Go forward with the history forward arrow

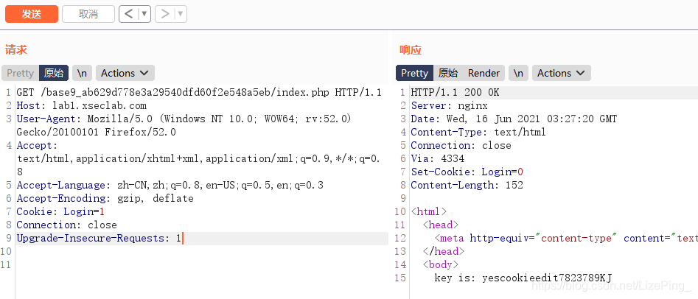[164, 14]
